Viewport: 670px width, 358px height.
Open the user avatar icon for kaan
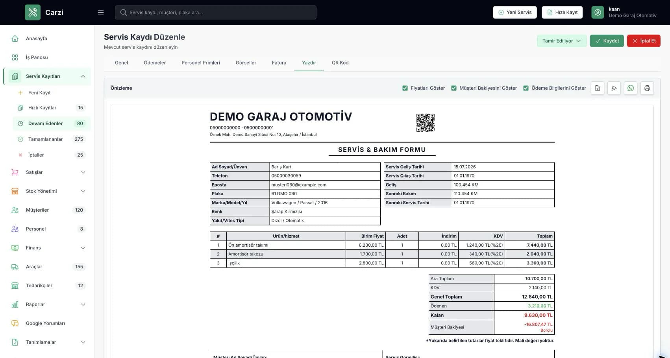coord(598,13)
